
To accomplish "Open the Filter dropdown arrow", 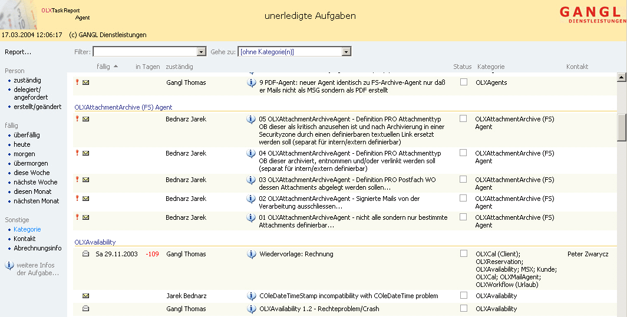I will pyautogui.click(x=202, y=52).
